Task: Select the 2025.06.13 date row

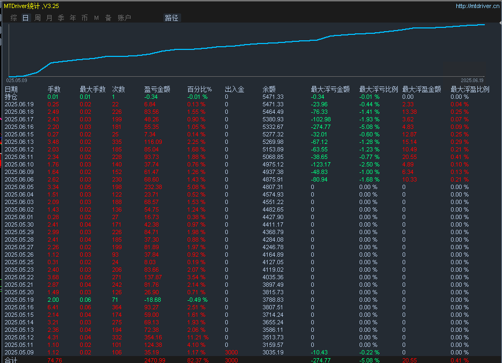Action: 19,142
